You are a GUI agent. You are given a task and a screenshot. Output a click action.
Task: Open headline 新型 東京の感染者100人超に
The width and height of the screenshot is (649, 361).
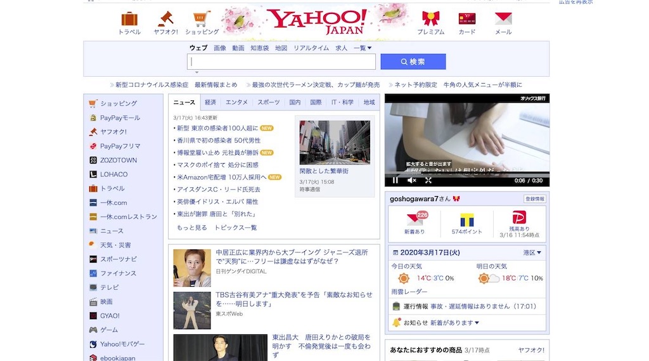pyautogui.click(x=217, y=129)
